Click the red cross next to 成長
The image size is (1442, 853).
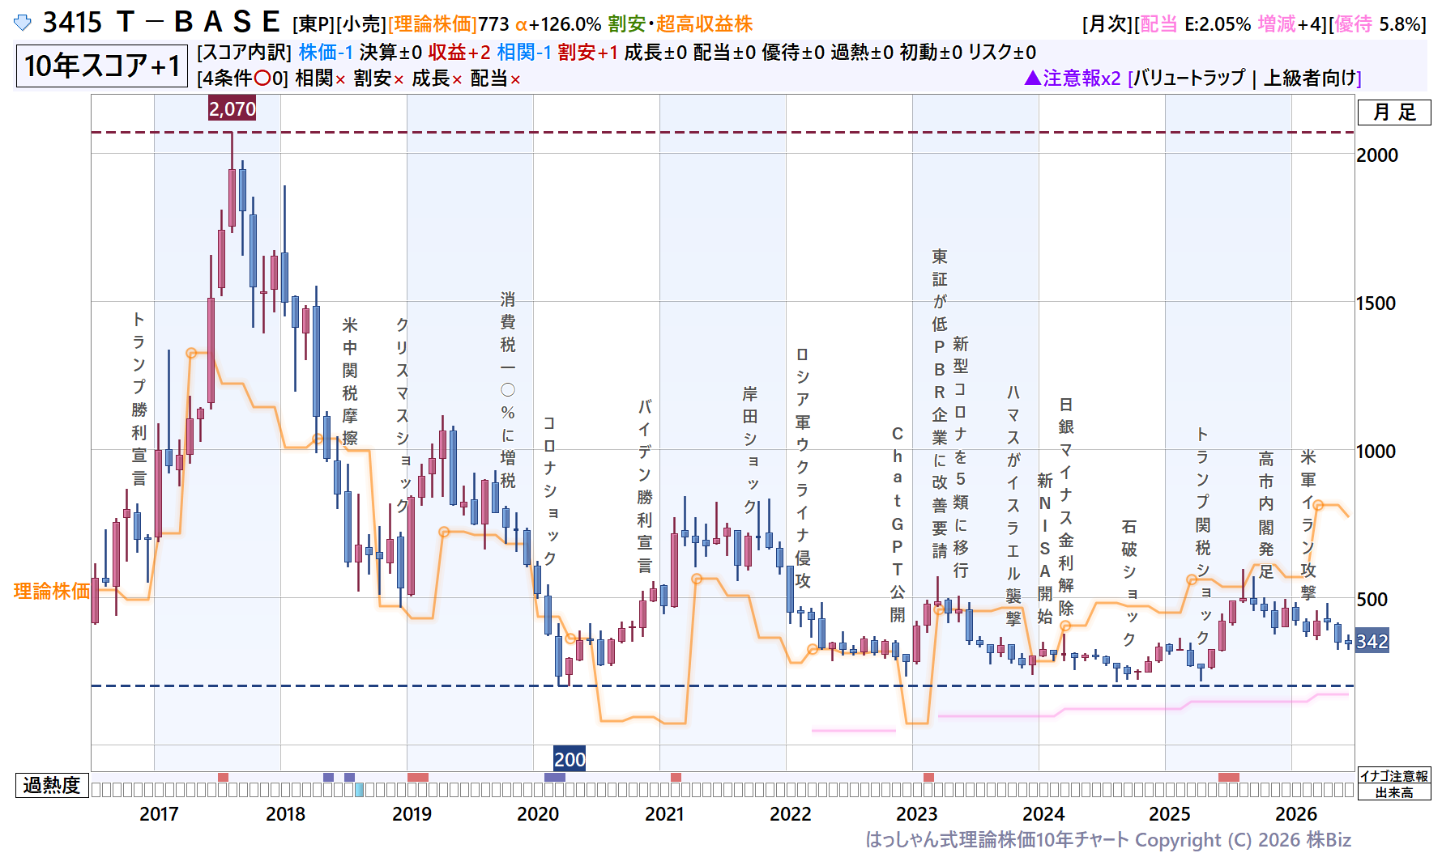[457, 79]
